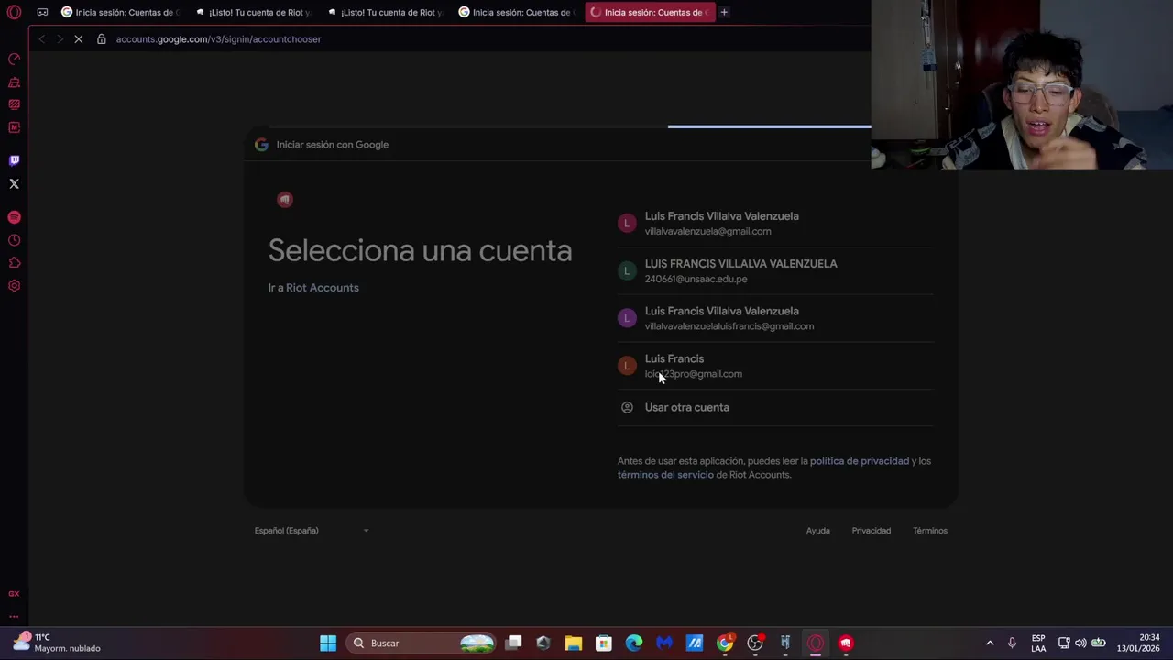Click the Riot Games fist logo on page
This screenshot has width=1173, height=660.
(x=285, y=200)
